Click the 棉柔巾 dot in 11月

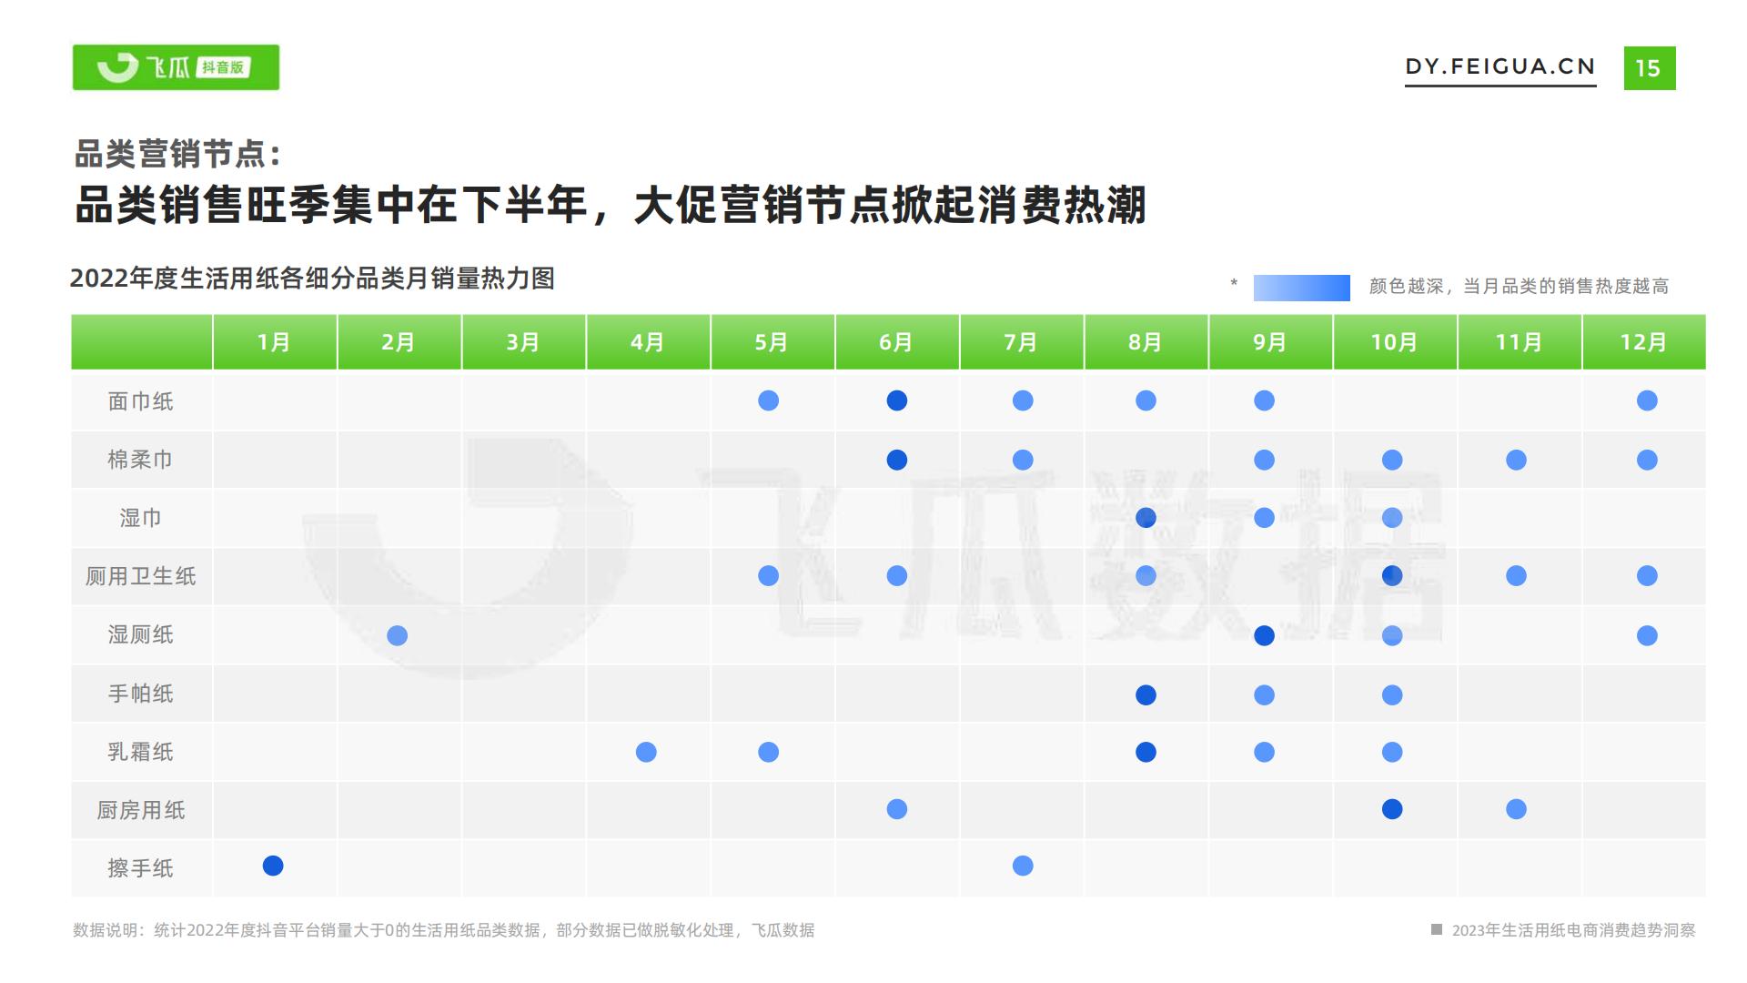tap(1516, 460)
